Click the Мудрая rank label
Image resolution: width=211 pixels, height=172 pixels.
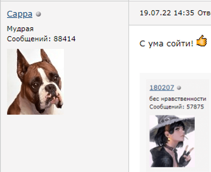20,29
